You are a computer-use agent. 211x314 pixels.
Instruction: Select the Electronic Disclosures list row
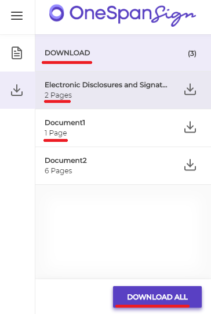(x=123, y=90)
